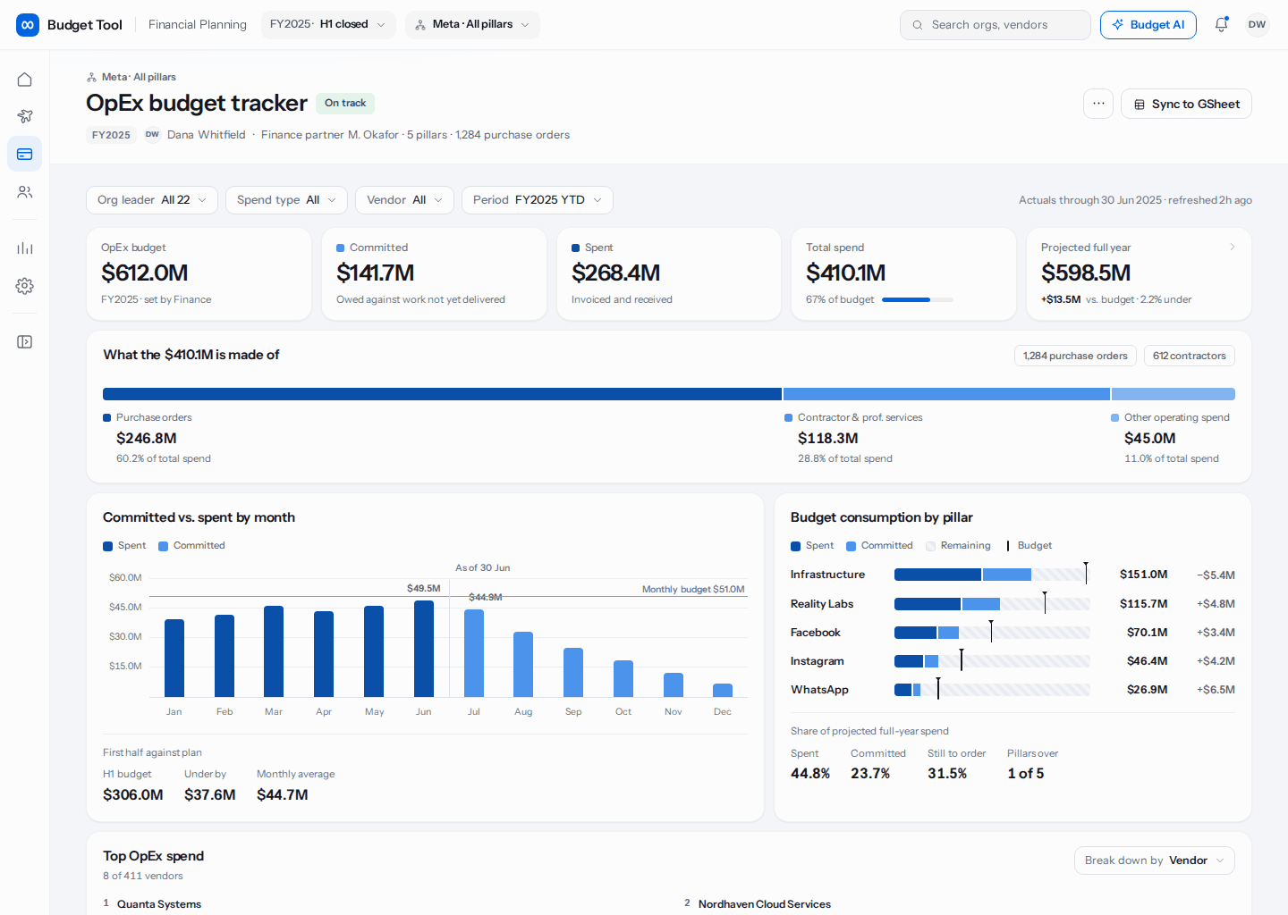The width and height of the screenshot is (1288, 915).
Task: Click the Total spend progress bar
Action: click(918, 299)
